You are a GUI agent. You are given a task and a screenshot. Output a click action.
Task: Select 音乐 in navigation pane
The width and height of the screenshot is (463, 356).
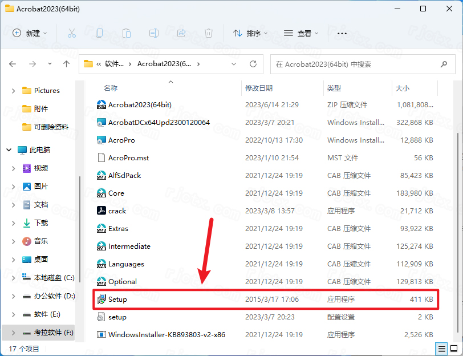pyautogui.click(x=40, y=241)
